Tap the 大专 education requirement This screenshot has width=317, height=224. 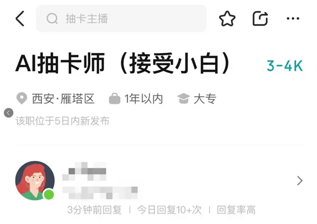(x=205, y=99)
